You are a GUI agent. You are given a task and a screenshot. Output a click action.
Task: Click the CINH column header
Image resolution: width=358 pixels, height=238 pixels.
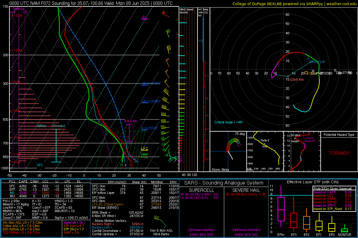34,181
